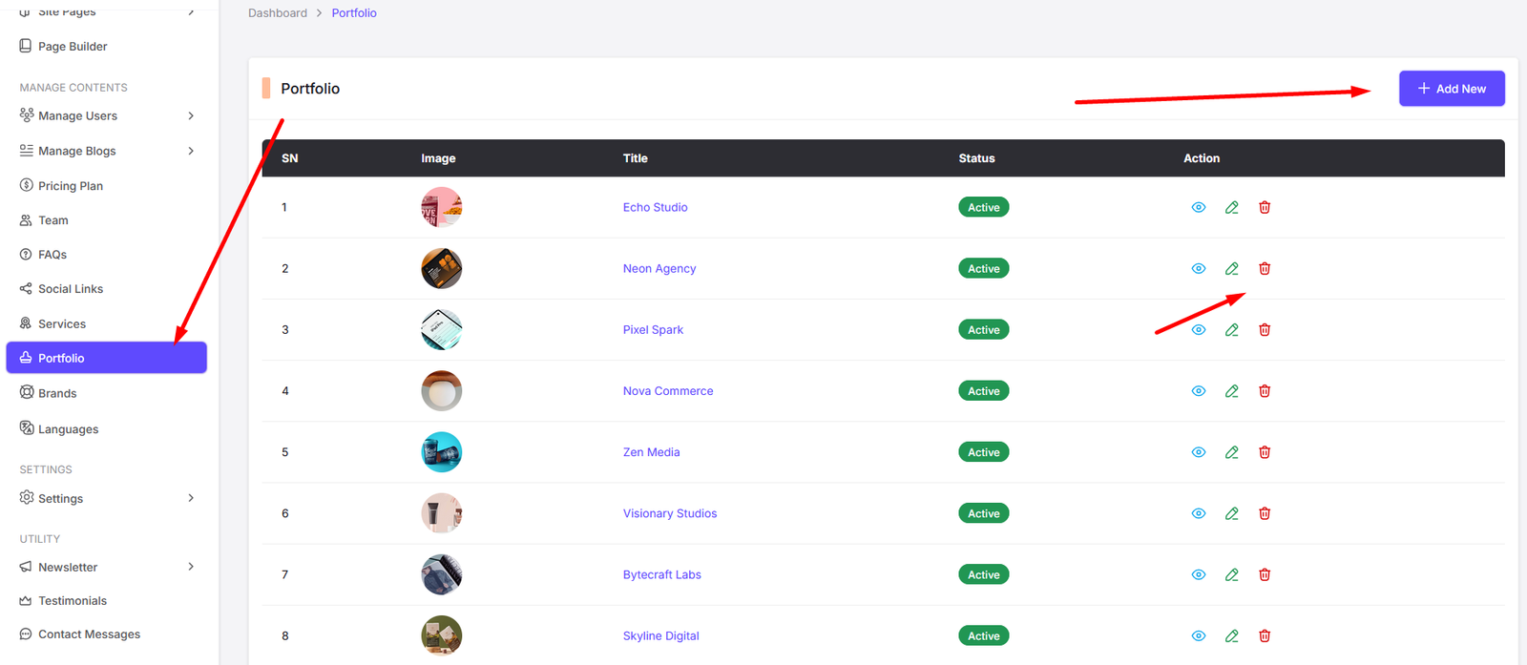Open the Pixel Spark title link

653,330
